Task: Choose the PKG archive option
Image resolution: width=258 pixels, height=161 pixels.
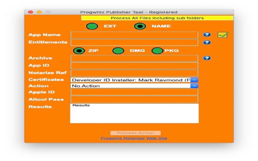Action: point(157,51)
